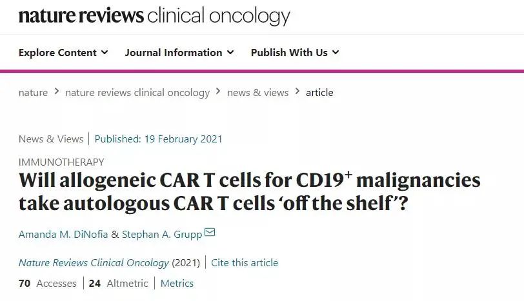Image resolution: width=524 pixels, height=301 pixels.
Task: Open the Explore Content menu
Action: point(63,52)
